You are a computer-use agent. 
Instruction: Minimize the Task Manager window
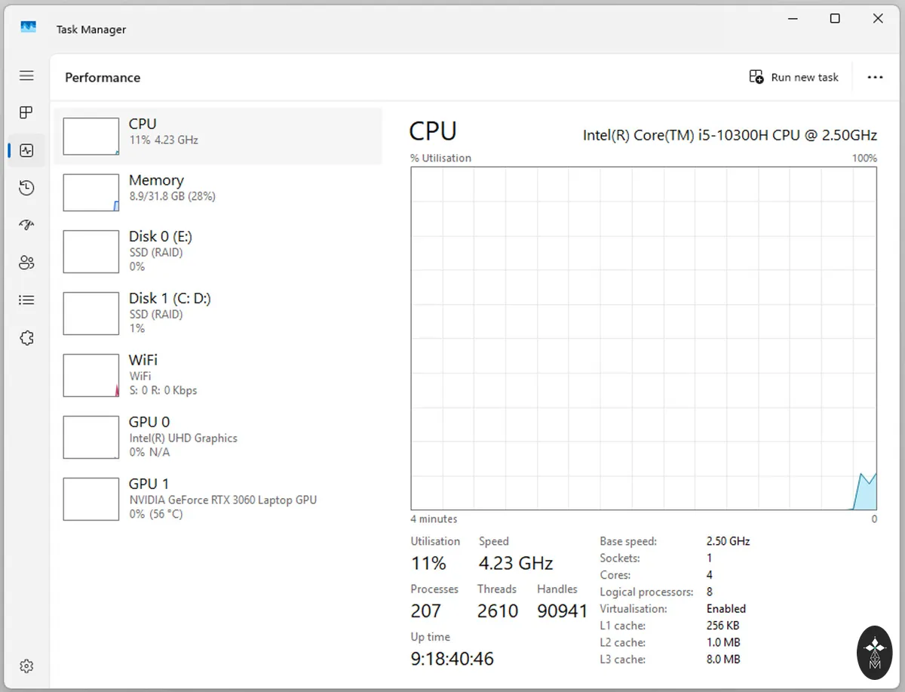click(x=793, y=19)
